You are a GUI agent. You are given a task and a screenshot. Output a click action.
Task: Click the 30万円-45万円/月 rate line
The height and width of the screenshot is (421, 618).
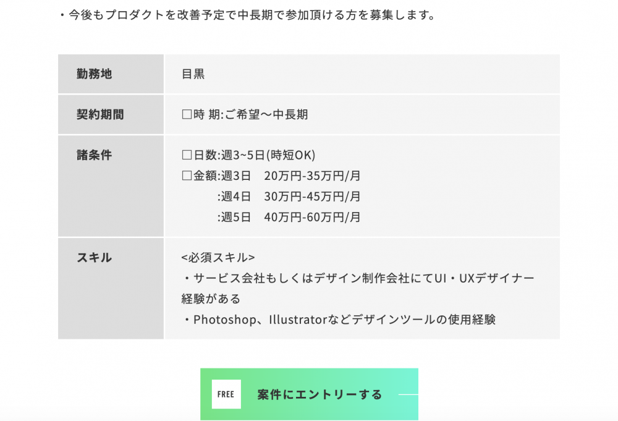(312, 197)
